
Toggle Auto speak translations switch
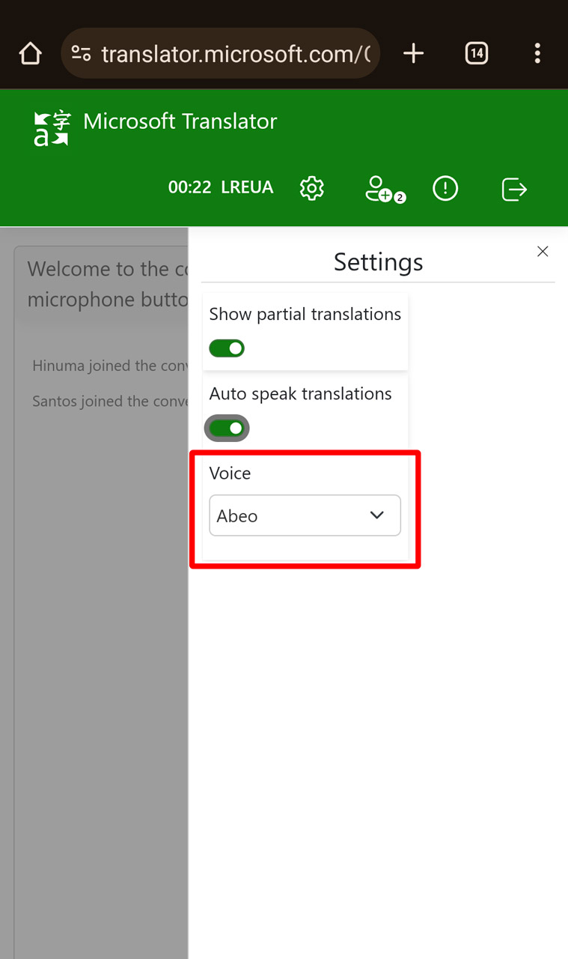tap(227, 429)
